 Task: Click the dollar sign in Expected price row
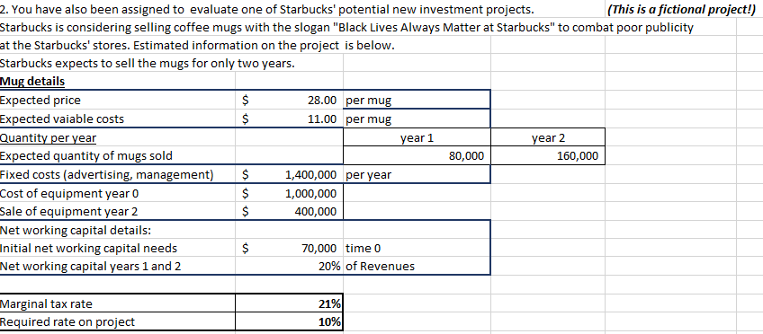246,101
